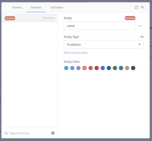The height and width of the screenshot is (141, 152).
Task: Click the magnifier search icon
Action: (x=6, y=133)
